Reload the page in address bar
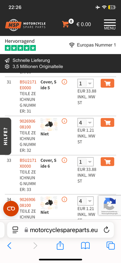Viewport: 121px width, 263px height. (106, 230)
